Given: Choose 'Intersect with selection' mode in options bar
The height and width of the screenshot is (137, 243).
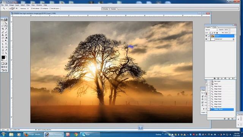Looking at the screenshot, I should pyautogui.click(x=17, y=8).
